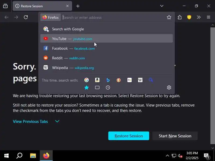The width and height of the screenshot is (215, 161).
Task: Open the yellow shield extension icon
Action: [x=189, y=17]
